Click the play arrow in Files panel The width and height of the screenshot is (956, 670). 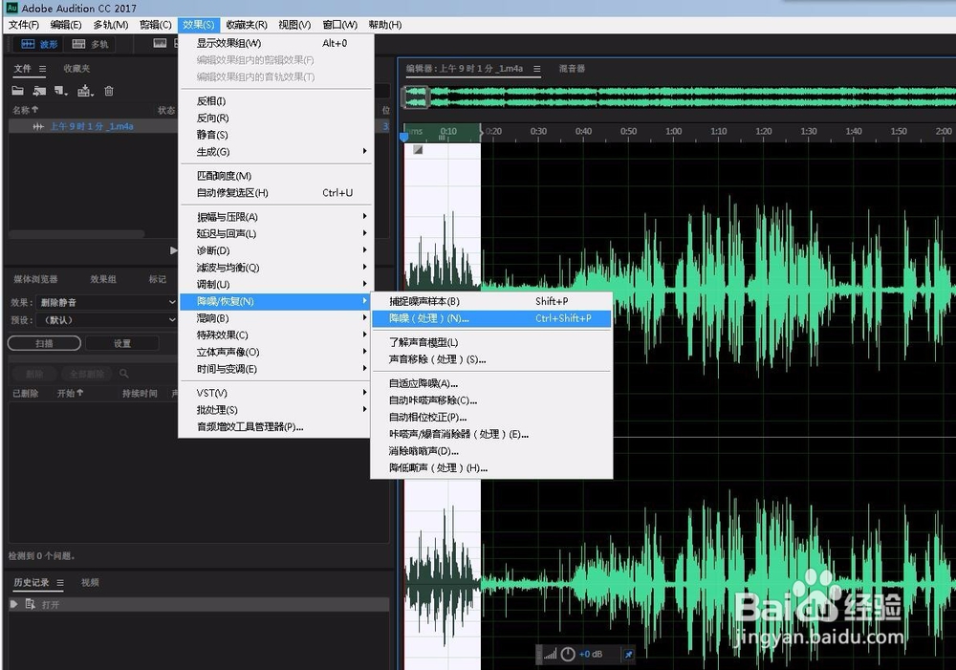click(x=173, y=250)
